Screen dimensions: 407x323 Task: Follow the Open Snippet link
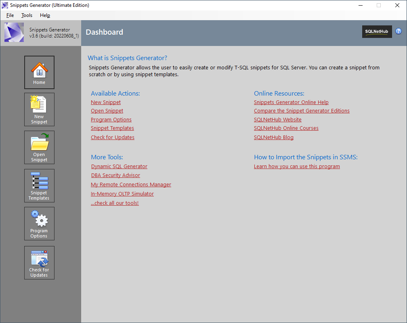(x=107, y=111)
